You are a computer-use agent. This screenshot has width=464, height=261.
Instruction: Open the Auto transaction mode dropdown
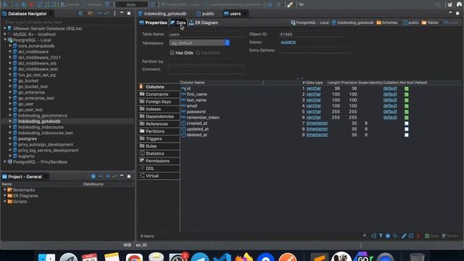[x=131, y=4]
